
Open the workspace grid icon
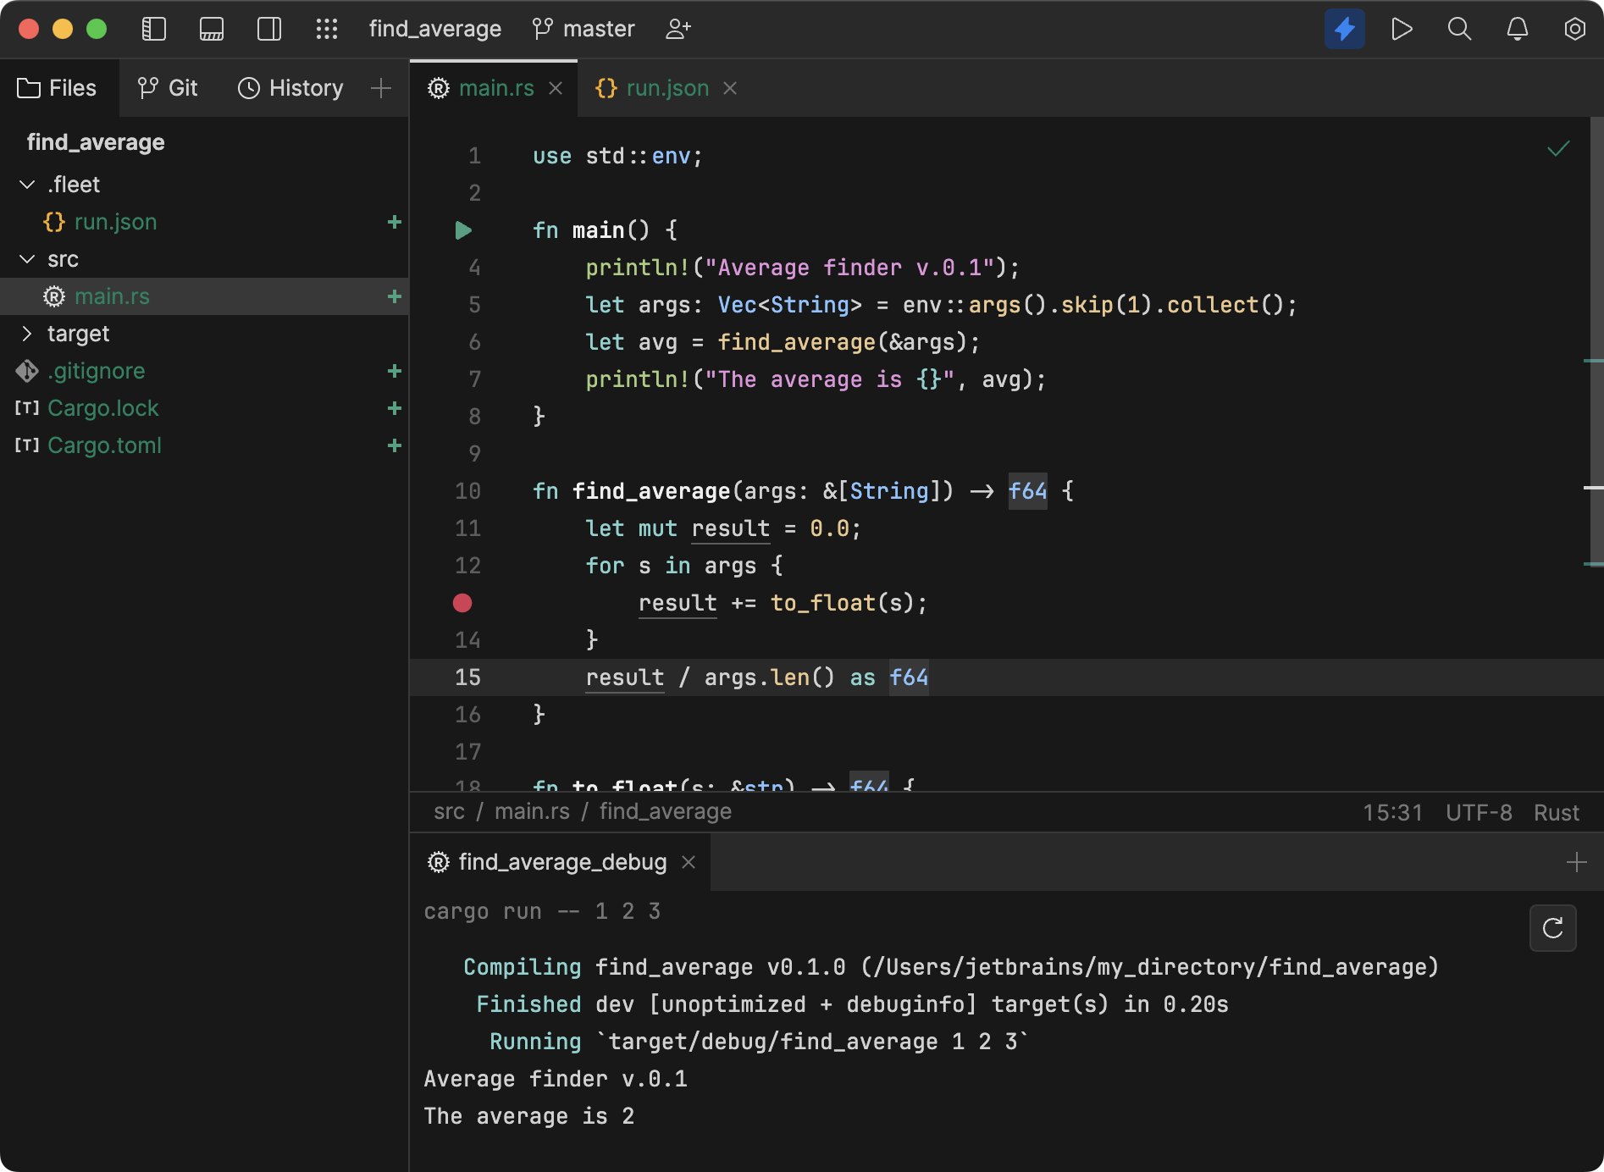pyautogui.click(x=327, y=28)
